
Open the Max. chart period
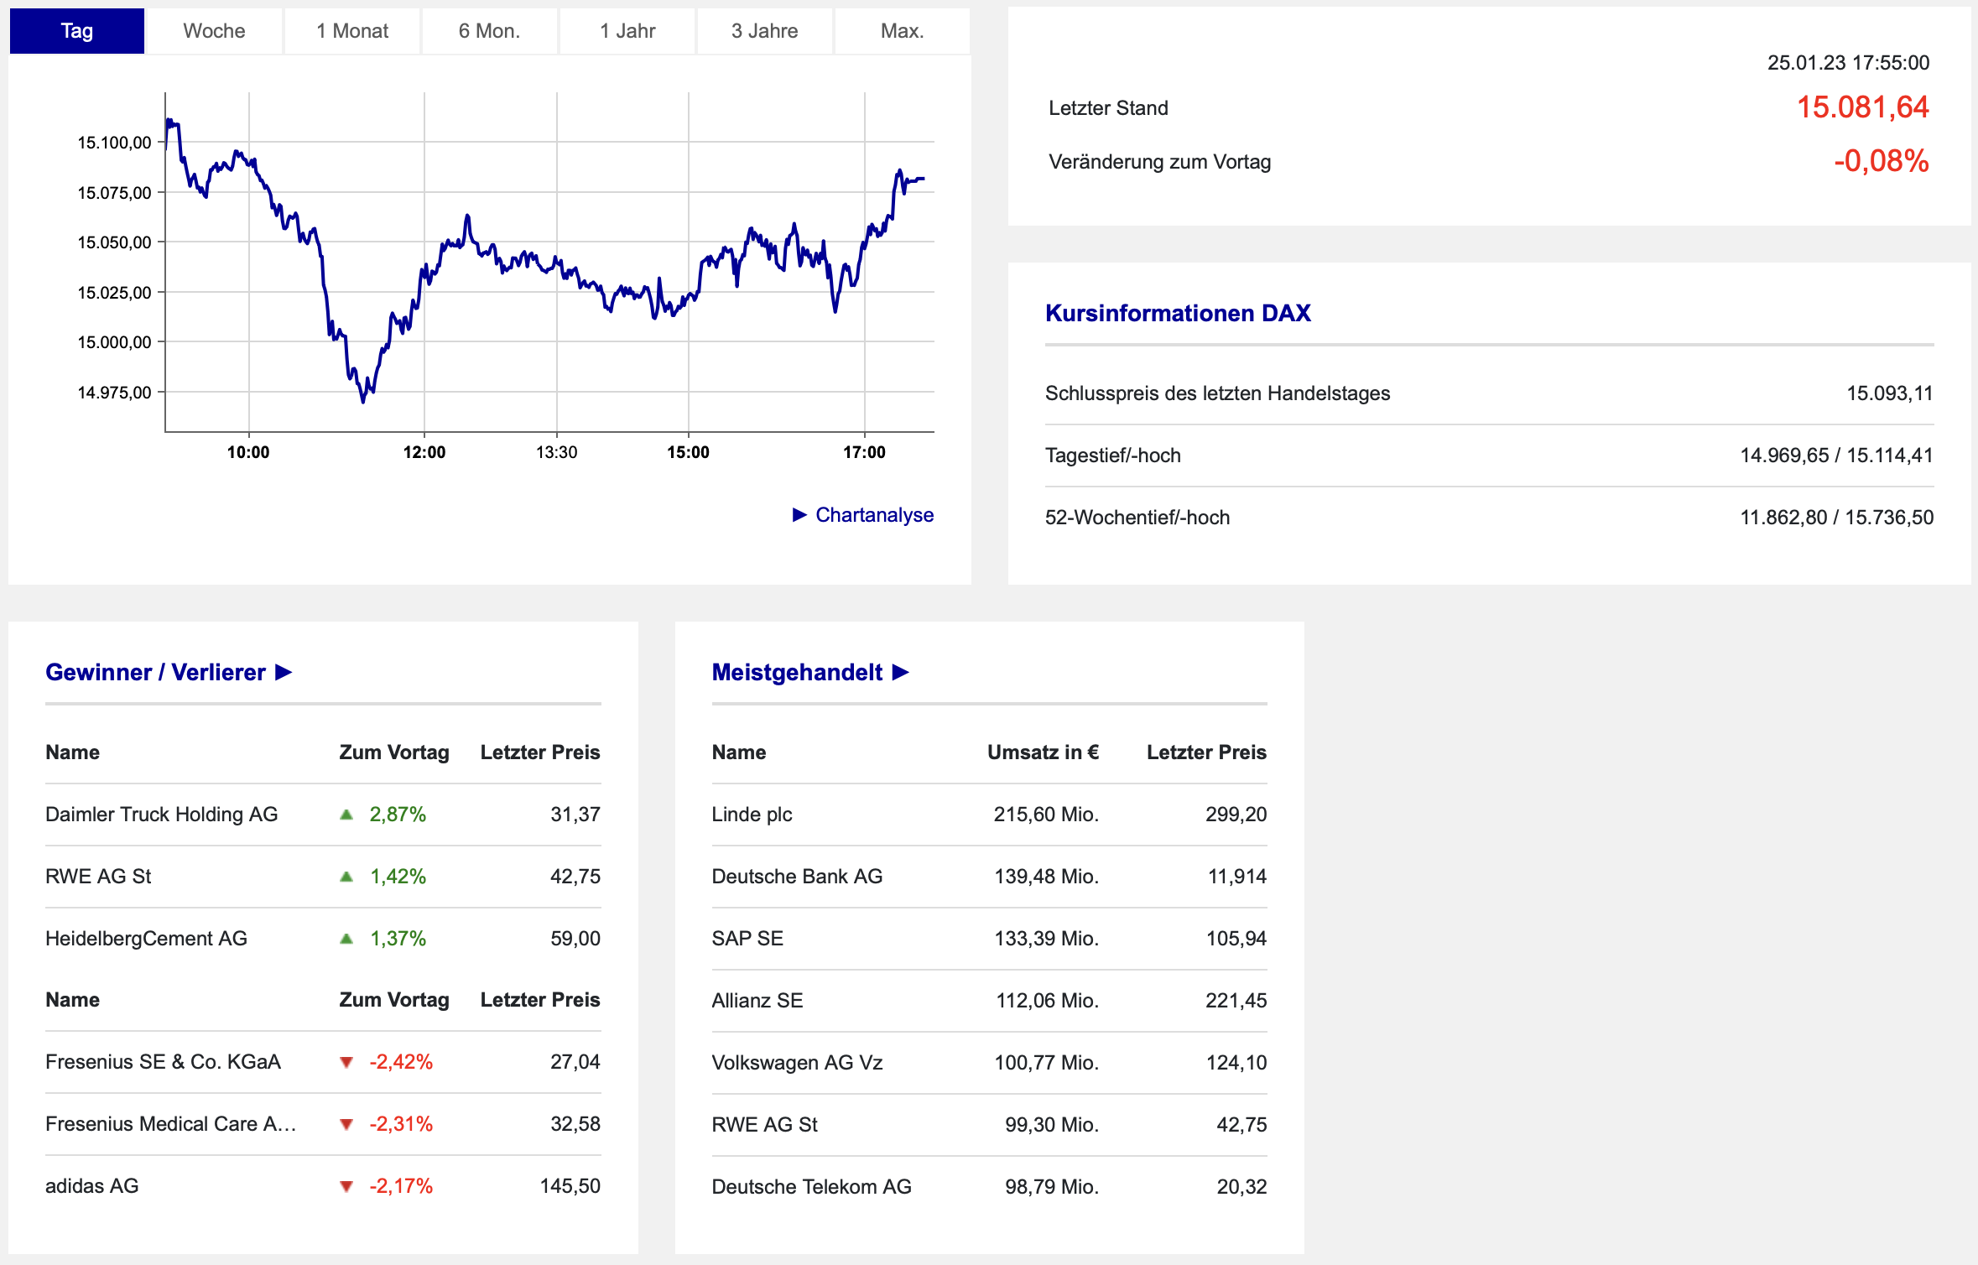pyautogui.click(x=902, y=31)
